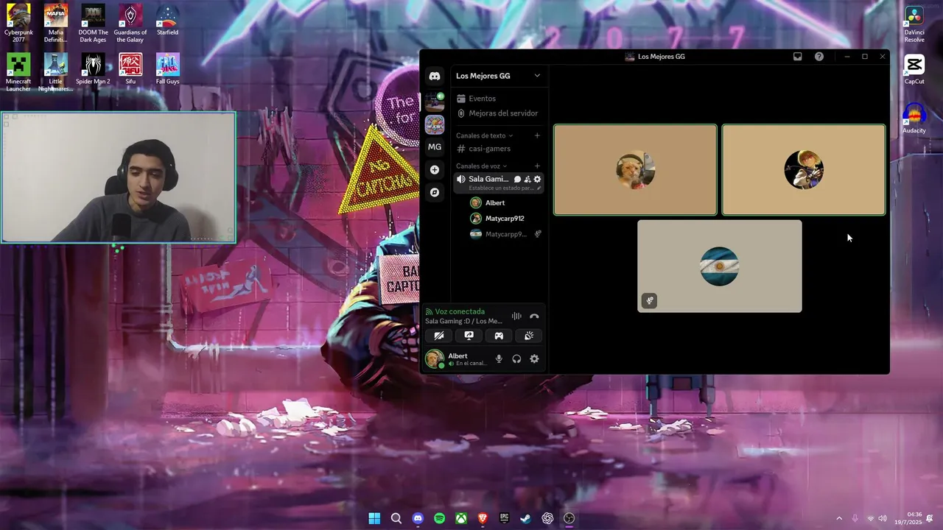Switch to OBS Studio in taskbar
The height and width of the screenshot is (530, 943).
(x=569, y=518)
